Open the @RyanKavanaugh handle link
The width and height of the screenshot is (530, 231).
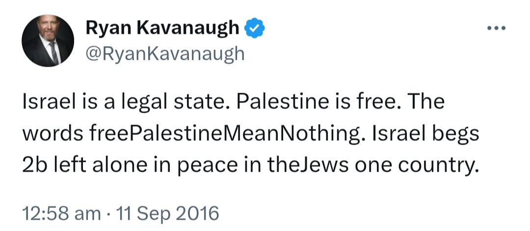coord(165,53)
